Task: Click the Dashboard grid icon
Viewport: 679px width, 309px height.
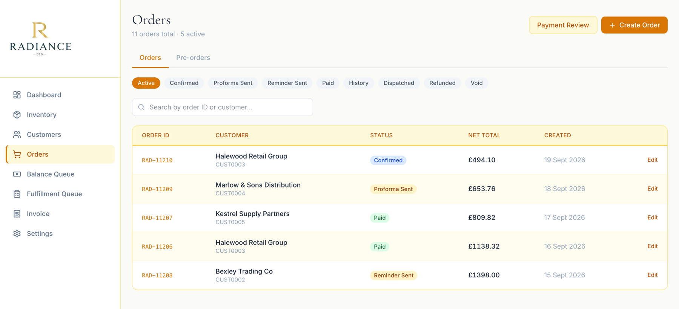Action: point(17,95)
